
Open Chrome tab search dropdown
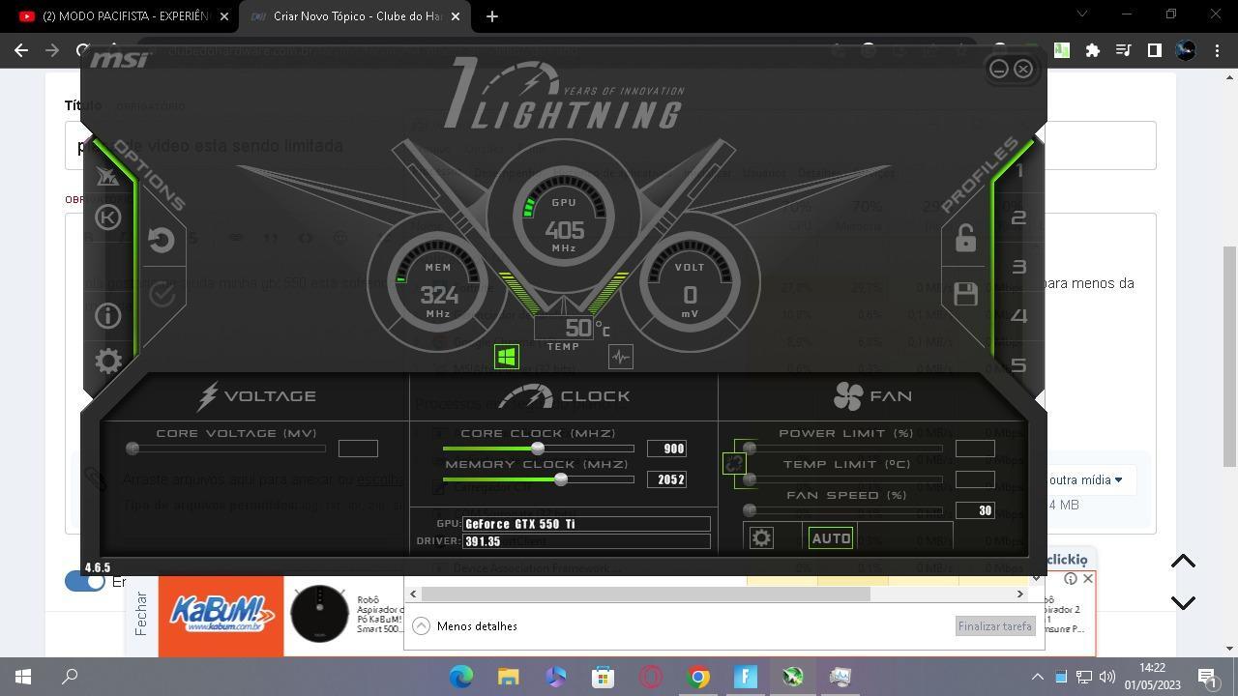pyautogui.click(x=1082, y=14)
